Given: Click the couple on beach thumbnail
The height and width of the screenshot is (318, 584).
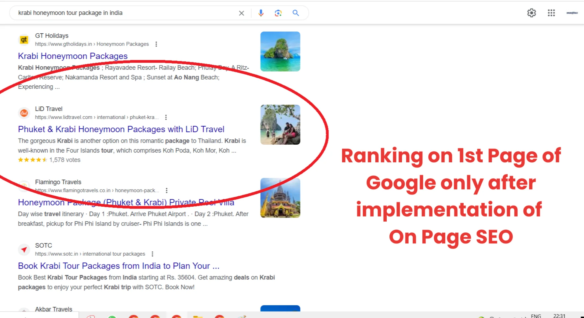Looking at the screenshot, I should pyautogui.click(x=280, y=125).
